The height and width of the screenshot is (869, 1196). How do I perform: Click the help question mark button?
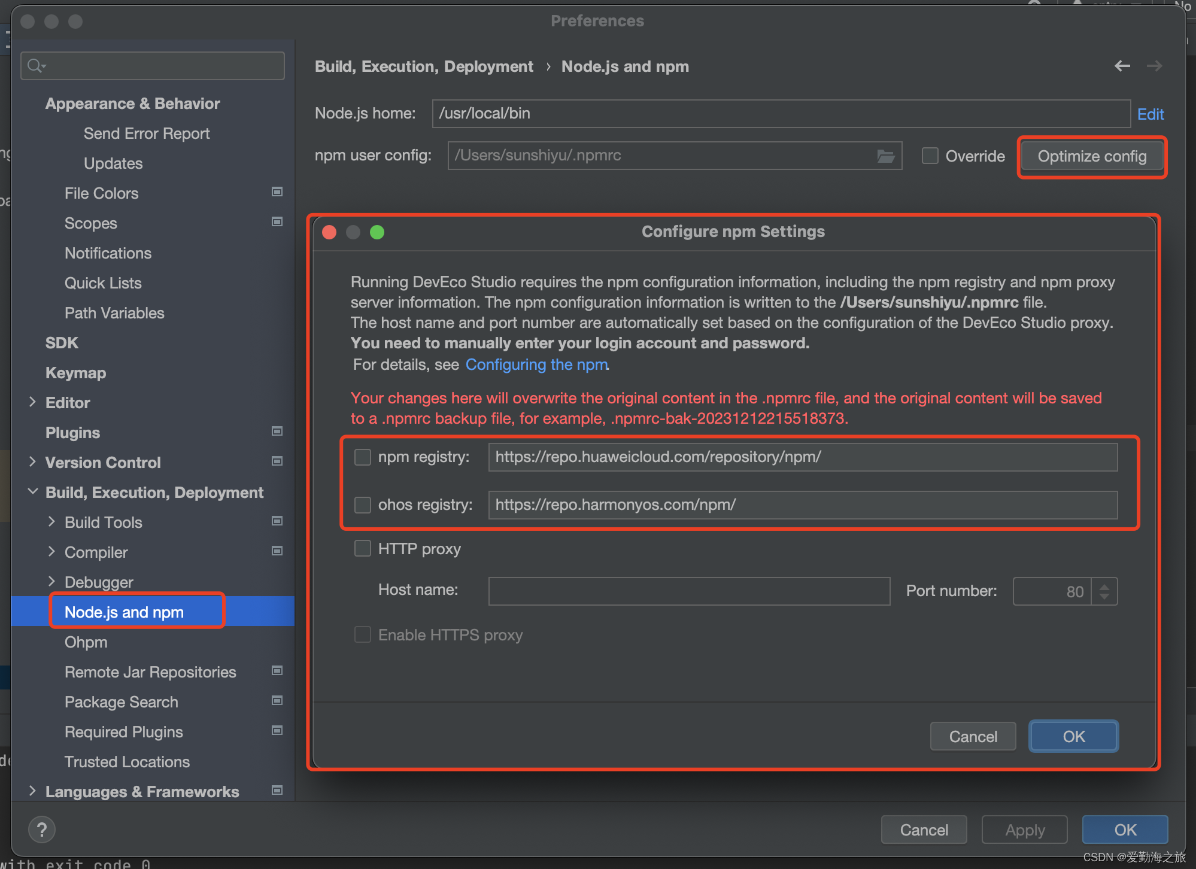[42, 829]
